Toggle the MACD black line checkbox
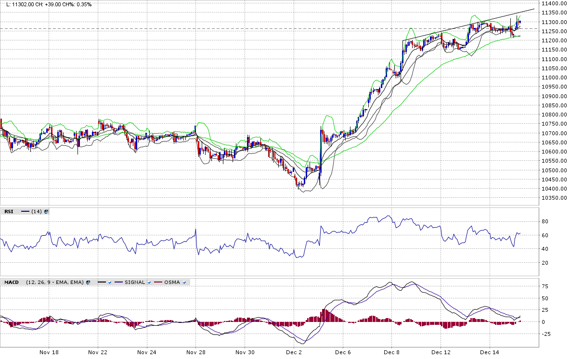This screenshot has height=359, width=571. pos(110,282)
